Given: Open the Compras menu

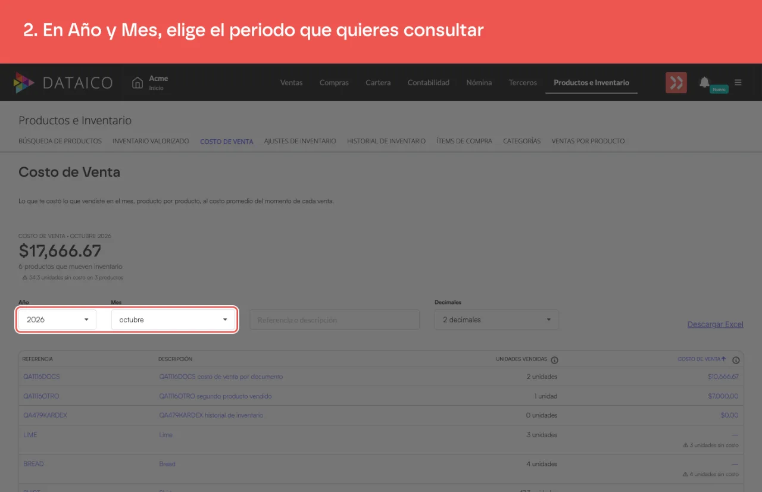Looking at the screenshot, I should pyautogui.click(x=334, y=83).
